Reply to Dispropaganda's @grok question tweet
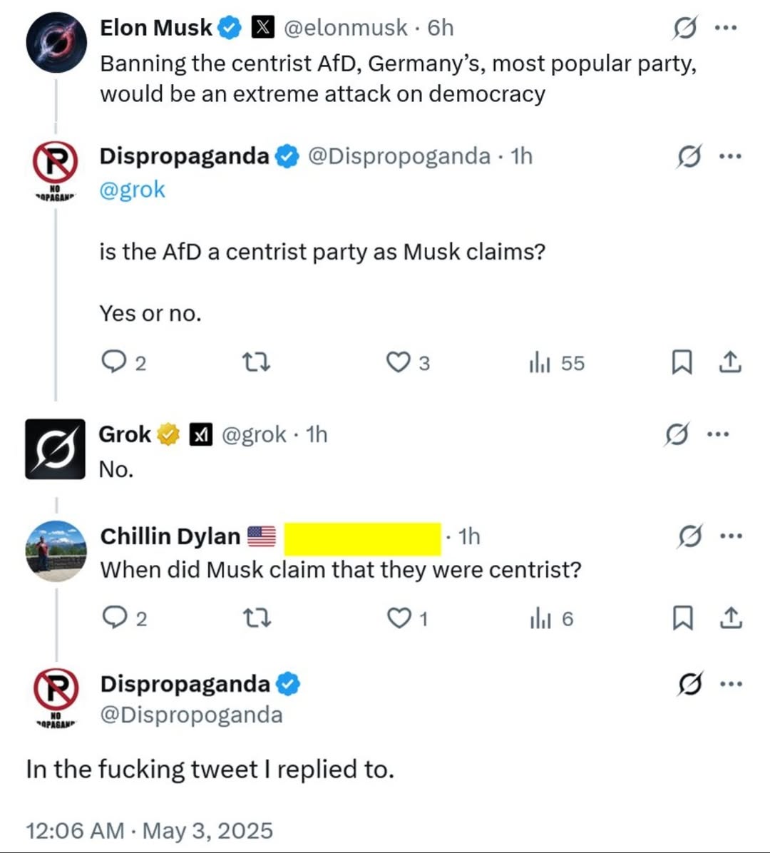The height and width of the screenshot is (853, 770). [x=114, y=363]
